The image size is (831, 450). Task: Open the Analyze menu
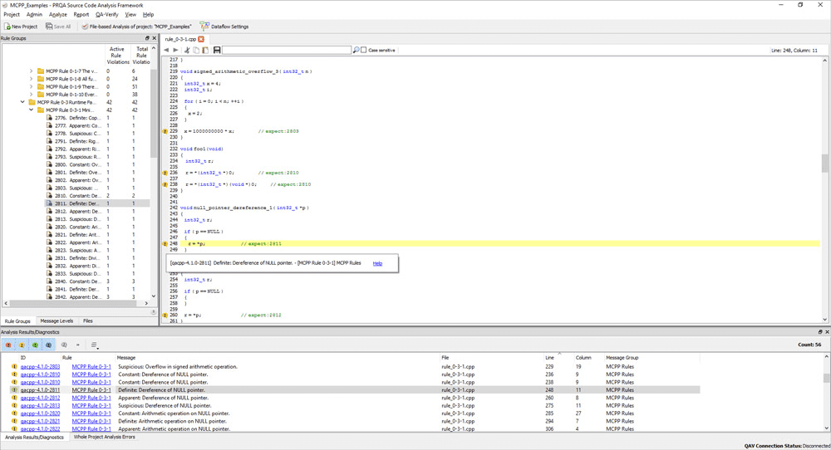57,14
